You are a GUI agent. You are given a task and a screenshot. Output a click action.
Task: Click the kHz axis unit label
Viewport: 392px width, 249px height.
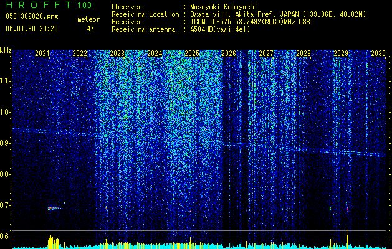[x=6, y=50]
